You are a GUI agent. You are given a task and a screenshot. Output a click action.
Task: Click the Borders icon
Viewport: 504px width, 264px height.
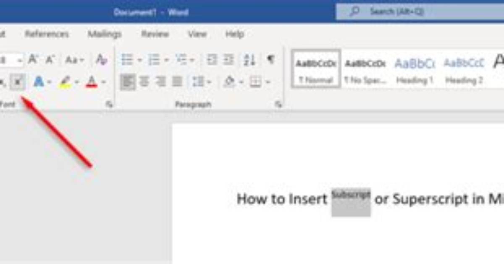tap(255, 82)
